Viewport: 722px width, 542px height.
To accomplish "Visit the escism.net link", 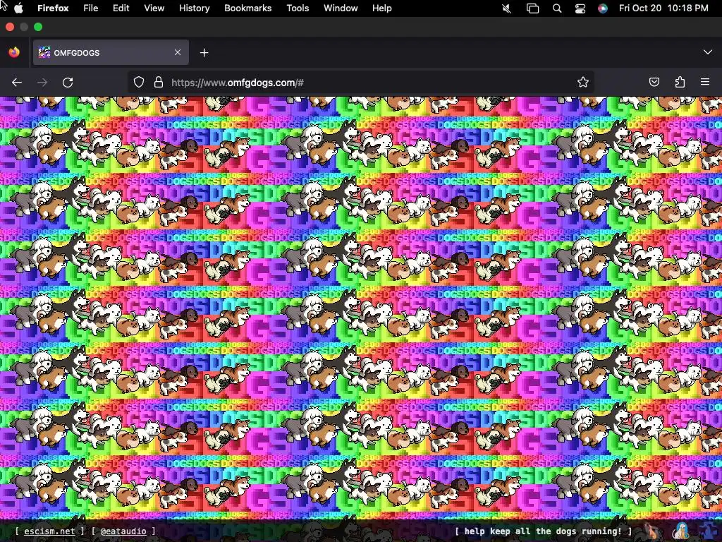I will tap(49, 531).
